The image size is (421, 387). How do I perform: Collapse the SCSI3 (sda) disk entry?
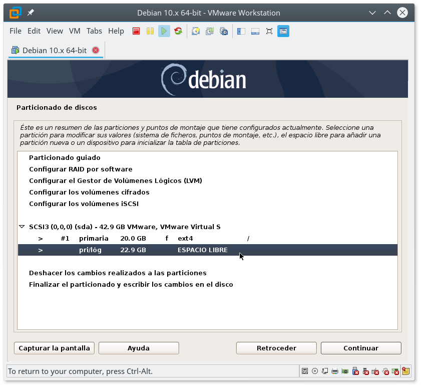22,227
